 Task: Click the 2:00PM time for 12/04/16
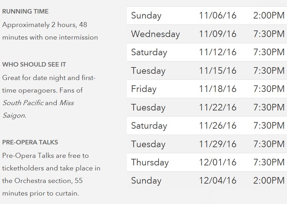269,181
